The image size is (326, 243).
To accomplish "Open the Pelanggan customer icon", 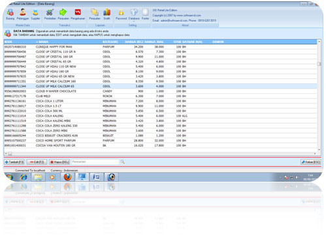I will point(23,14).
